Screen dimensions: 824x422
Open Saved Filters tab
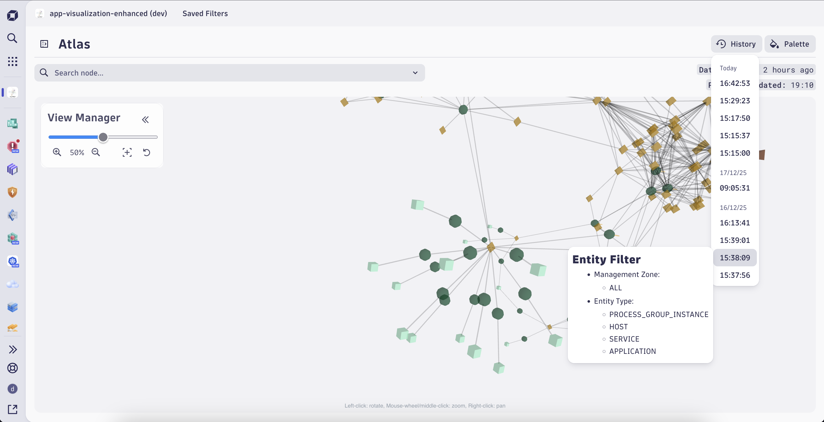click(x=205, y=13)
